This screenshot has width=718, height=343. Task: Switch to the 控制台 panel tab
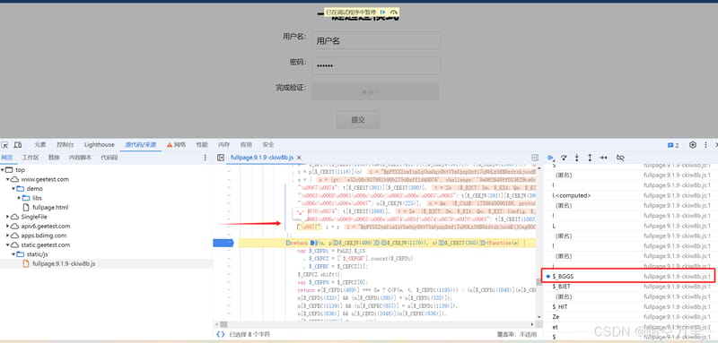click(65, 145)
